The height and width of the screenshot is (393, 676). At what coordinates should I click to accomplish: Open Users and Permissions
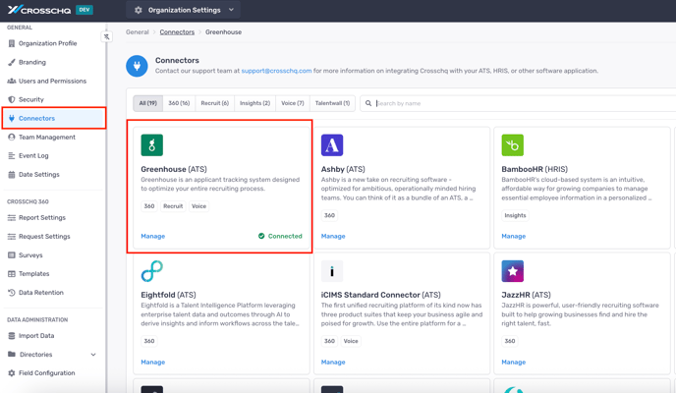click(x=52, y=81)
